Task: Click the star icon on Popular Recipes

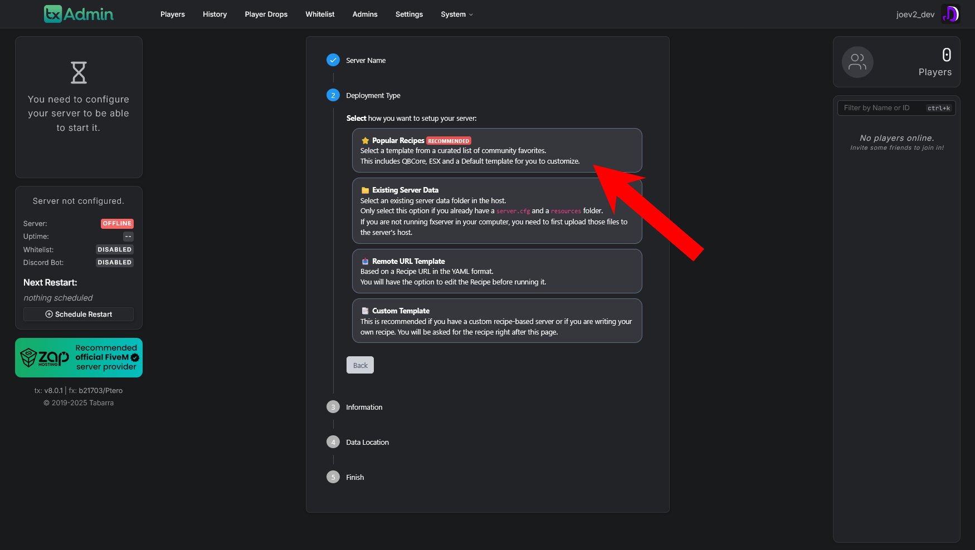Action: point(365,141)
